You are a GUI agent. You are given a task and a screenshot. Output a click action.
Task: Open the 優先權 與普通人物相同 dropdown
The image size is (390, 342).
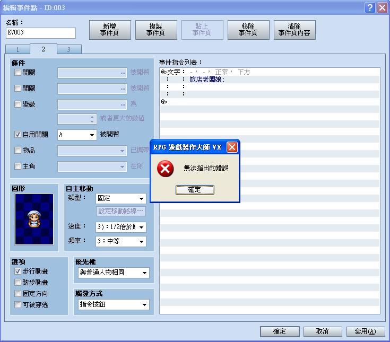(x=114, y=273)
